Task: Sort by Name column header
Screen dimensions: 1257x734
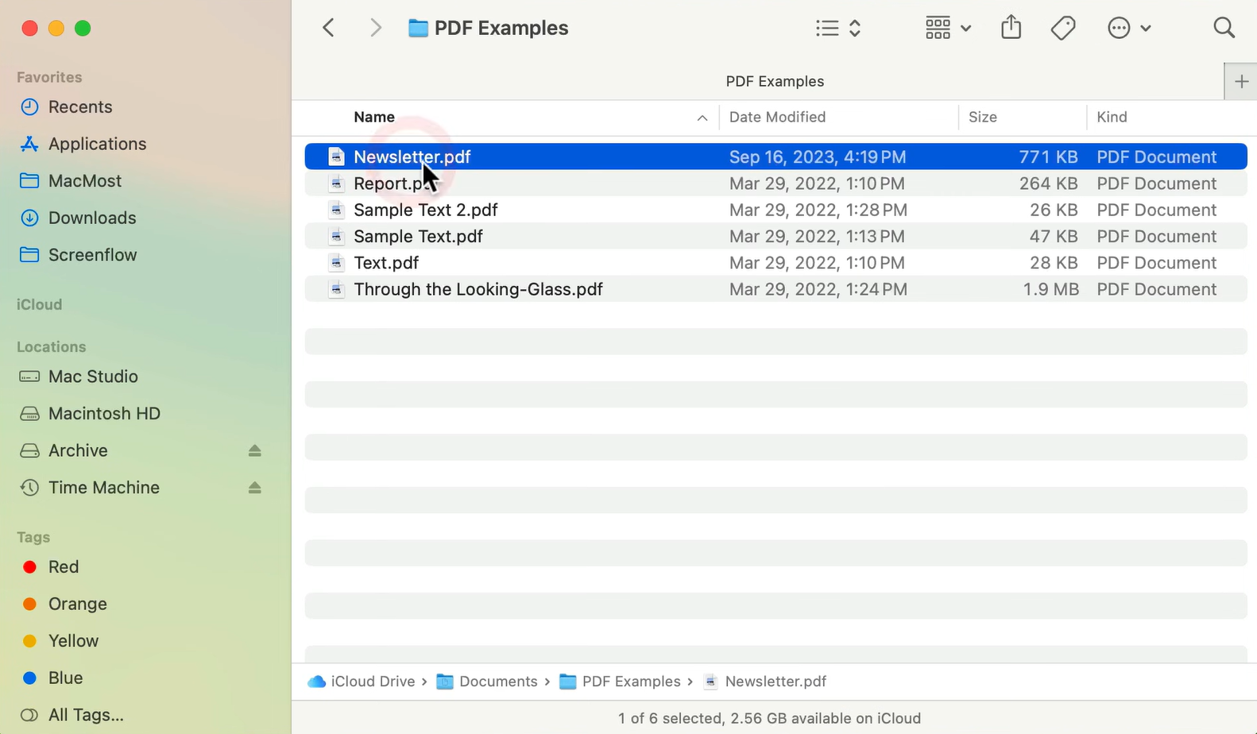Action: 374,117
